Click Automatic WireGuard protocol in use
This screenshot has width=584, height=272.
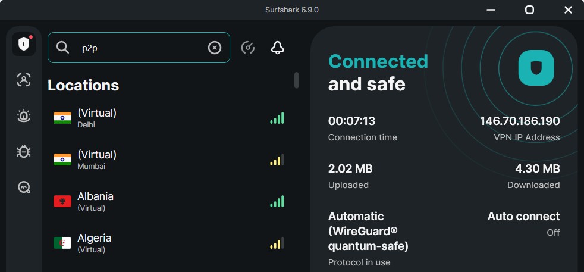368,239
